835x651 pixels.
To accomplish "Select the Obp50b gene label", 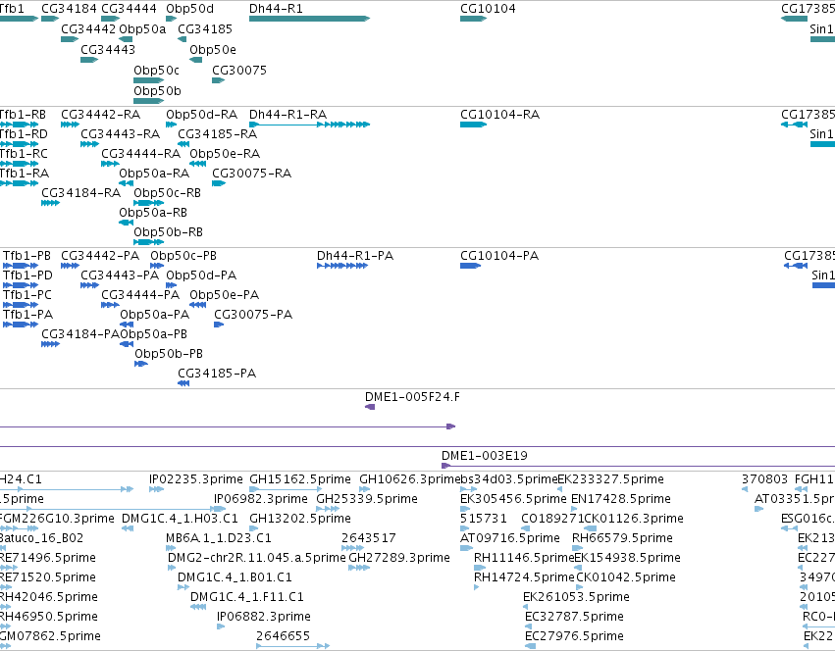I will click(158, 91).
